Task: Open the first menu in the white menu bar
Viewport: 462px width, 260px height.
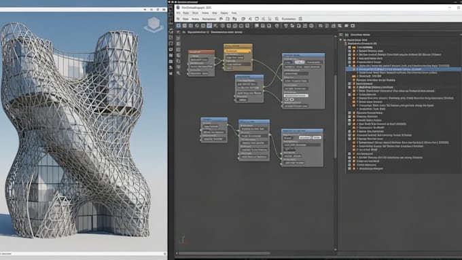Action: click(x=178, y=13)
